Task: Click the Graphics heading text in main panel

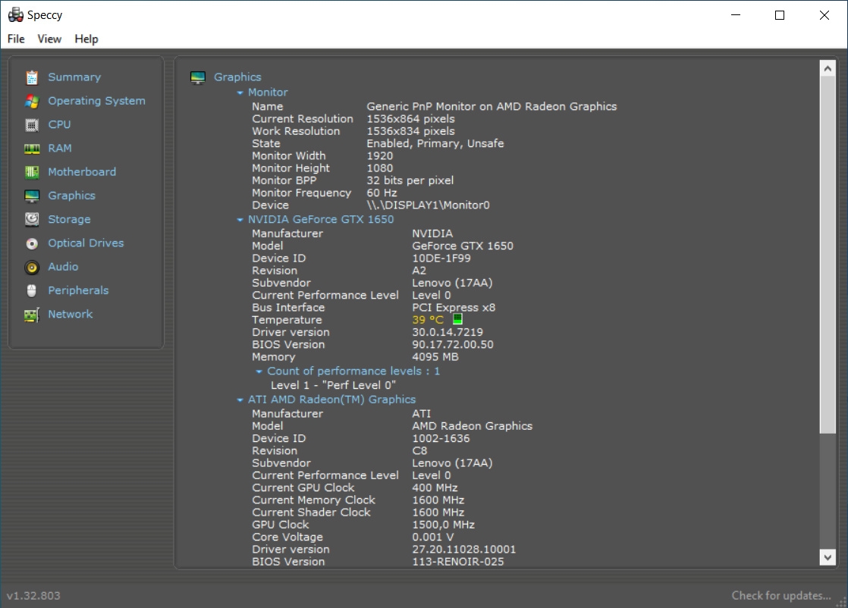Action: [x=237, y=77]
